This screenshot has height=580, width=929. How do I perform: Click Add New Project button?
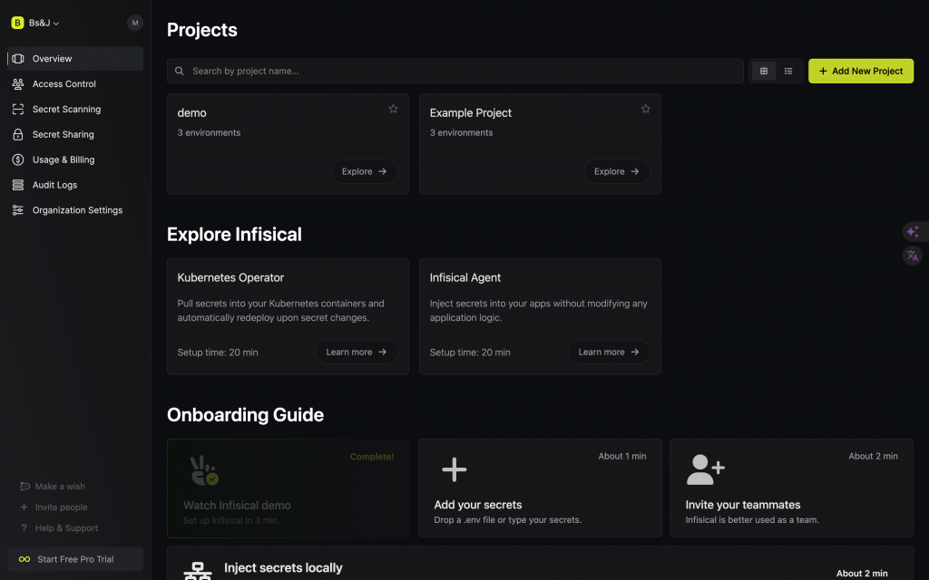861,71
